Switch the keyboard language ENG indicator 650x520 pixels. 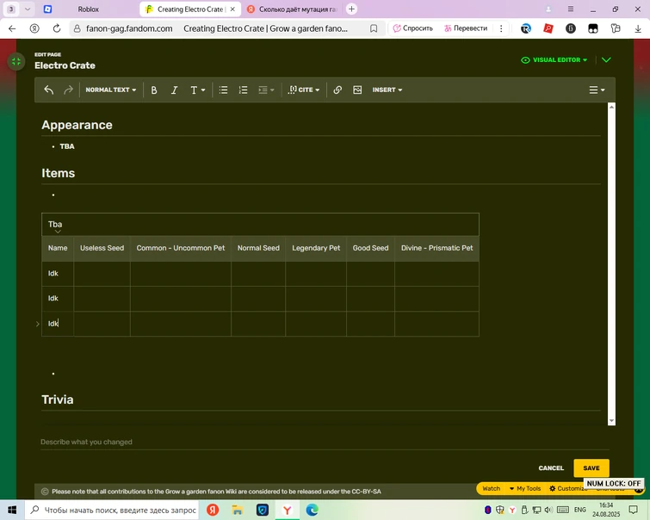pyautogui.click(x=579, y=510)
